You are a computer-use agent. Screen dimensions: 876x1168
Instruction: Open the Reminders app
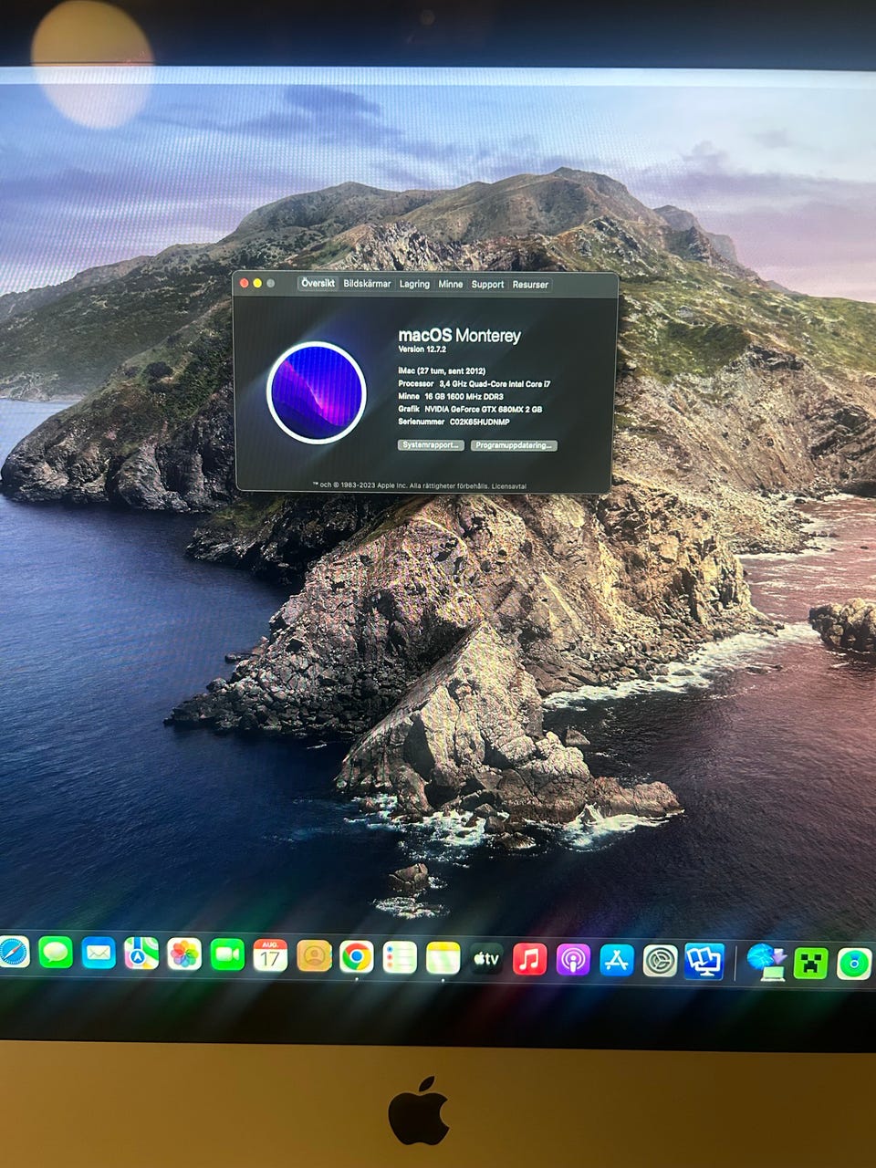pyautogui.click(x=400, y=957)
